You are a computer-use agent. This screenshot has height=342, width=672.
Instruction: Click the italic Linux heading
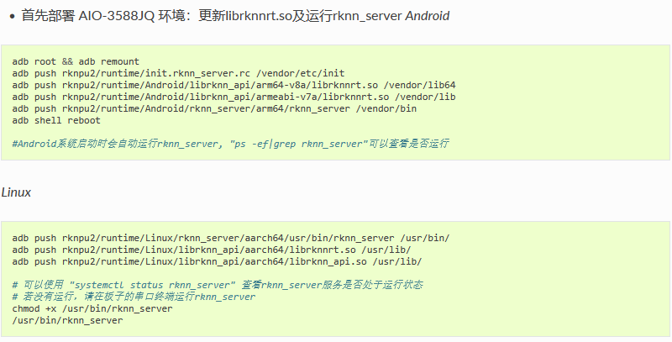point(16,192)
